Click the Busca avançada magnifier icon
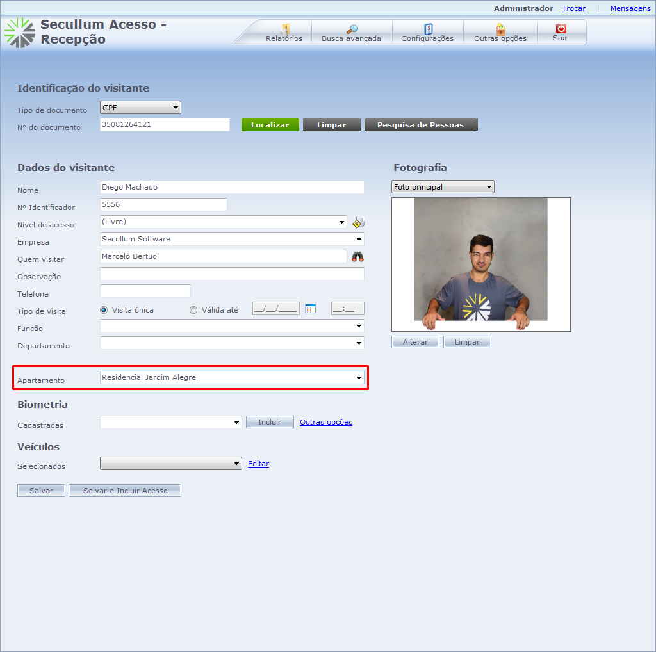 (x=352, y=29)
